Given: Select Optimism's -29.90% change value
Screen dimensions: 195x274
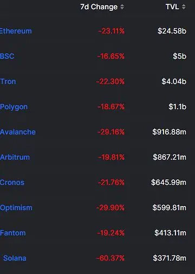Looking at the screenshot, I should tap(110, 208).
